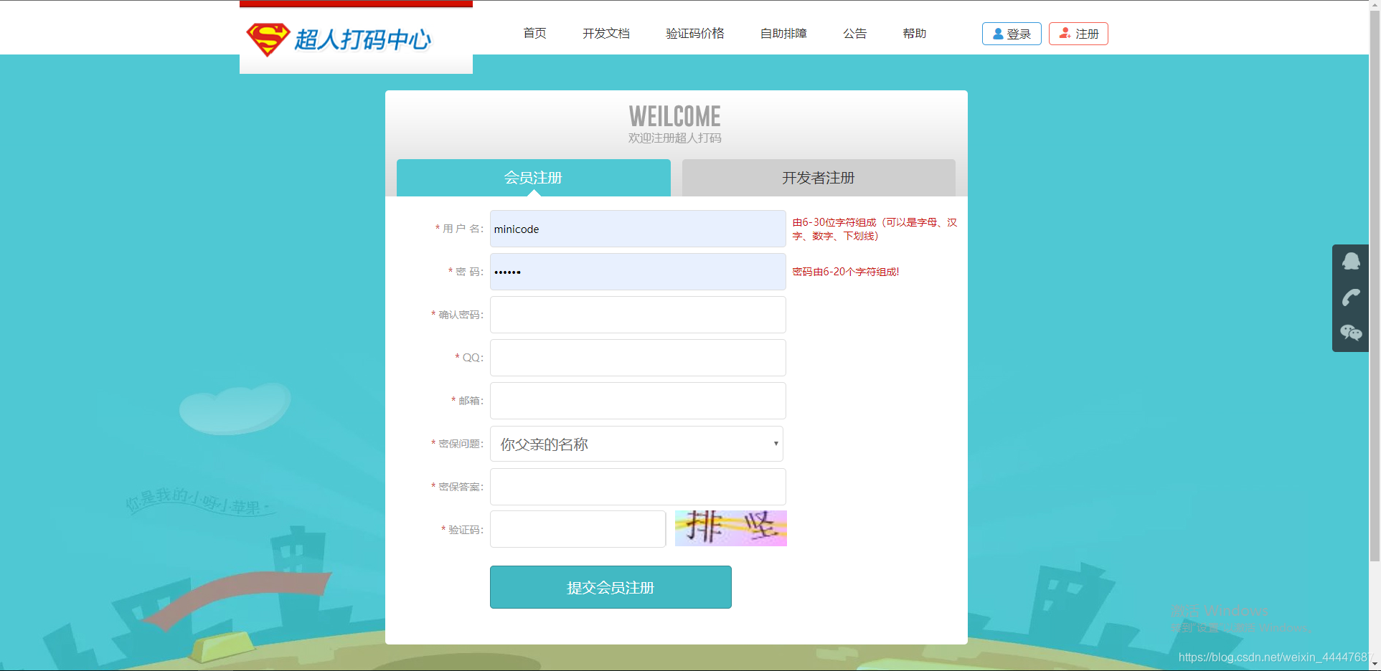Viewport: 1381px width, 671px height.
Task: Select the 会员注册 tab
Action: pos(533,178)
